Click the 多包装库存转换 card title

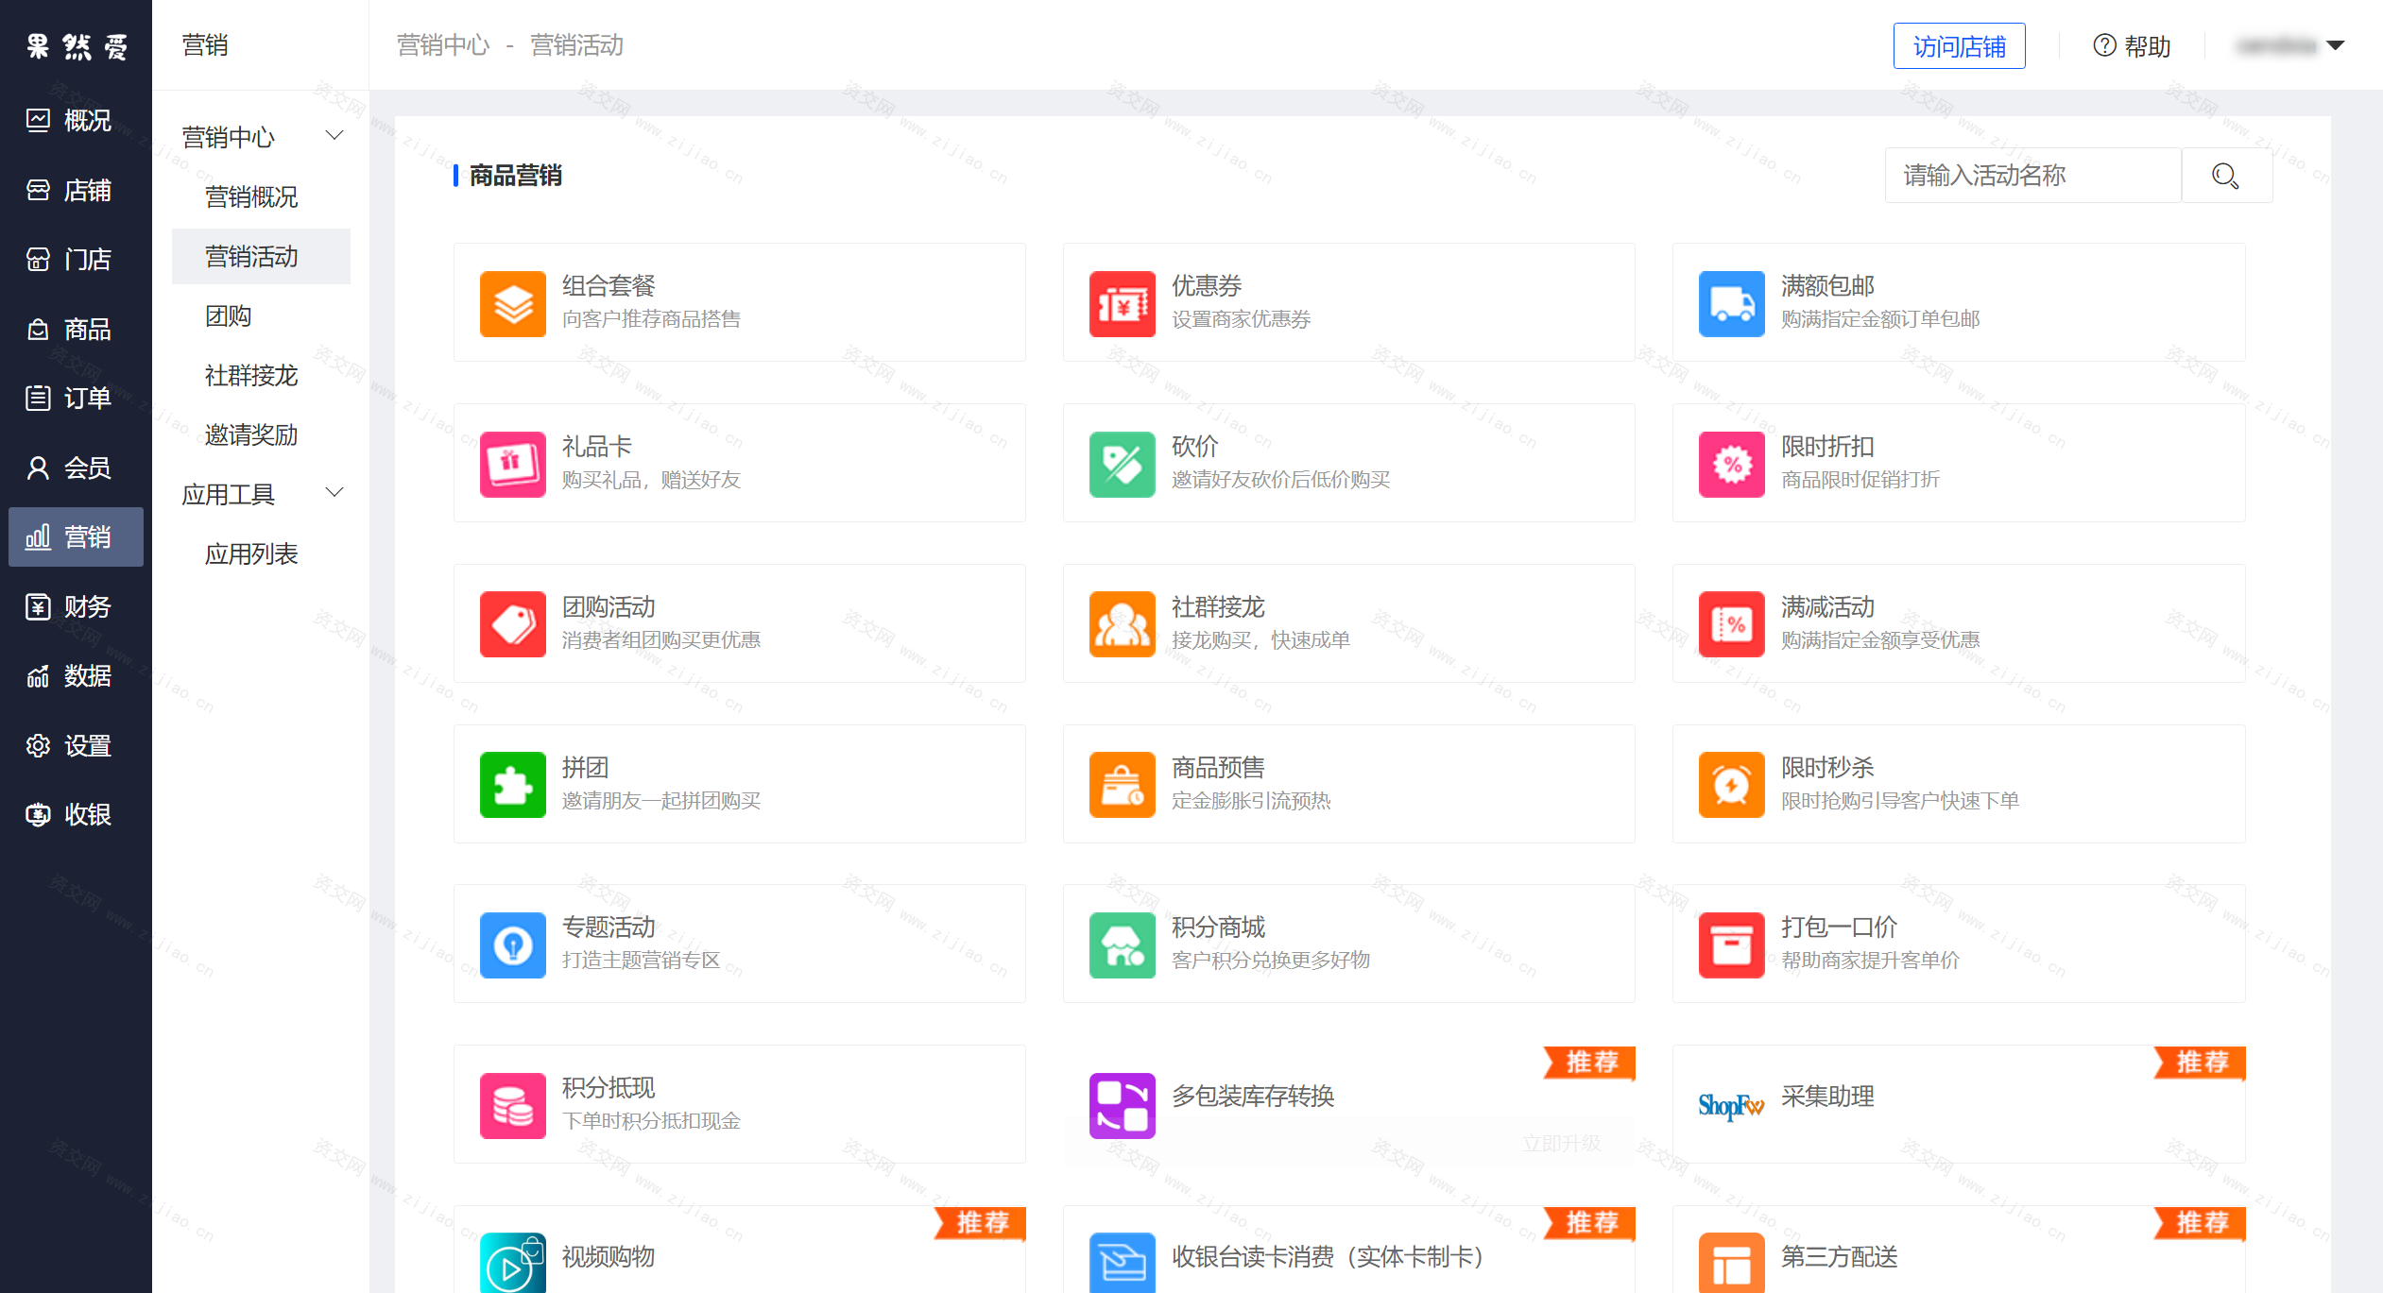pos(1253,1097)
